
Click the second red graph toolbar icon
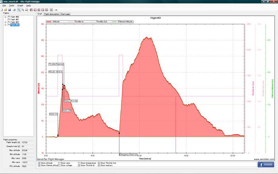(35, 10)
